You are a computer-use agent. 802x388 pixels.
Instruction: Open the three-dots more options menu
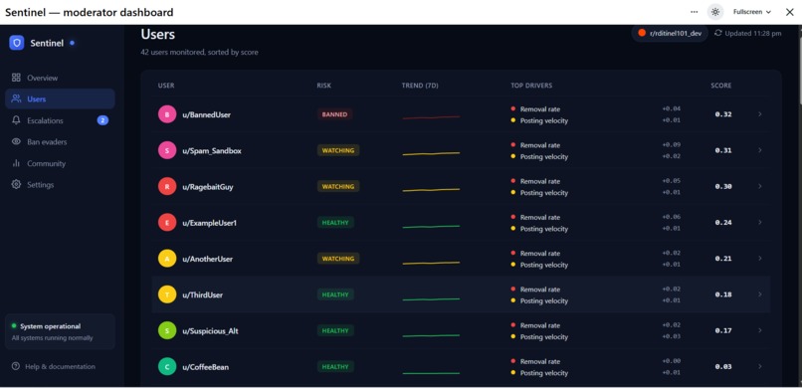(694, 12)
